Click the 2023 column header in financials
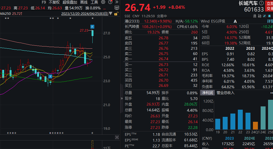Screen dimensions: 273x149 click(x=250, y=48)
